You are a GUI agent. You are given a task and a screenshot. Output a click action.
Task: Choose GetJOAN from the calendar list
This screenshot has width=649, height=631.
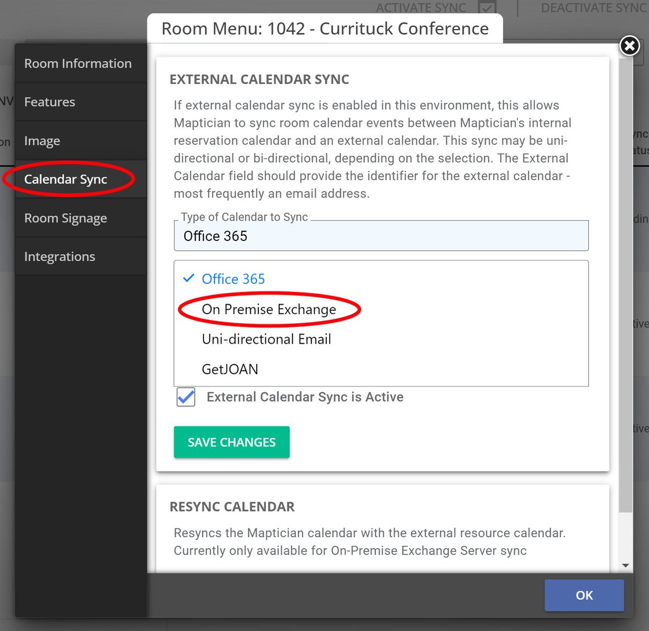point(230,369)
